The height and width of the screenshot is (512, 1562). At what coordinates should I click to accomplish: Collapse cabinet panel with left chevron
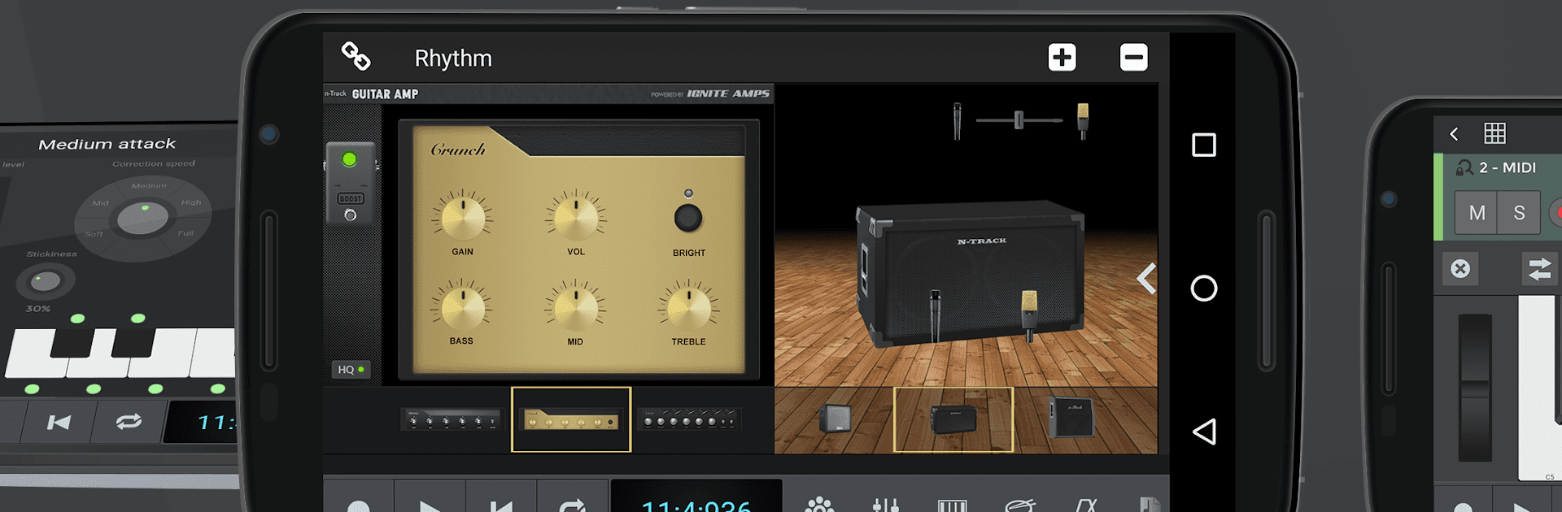[1146, 279]
